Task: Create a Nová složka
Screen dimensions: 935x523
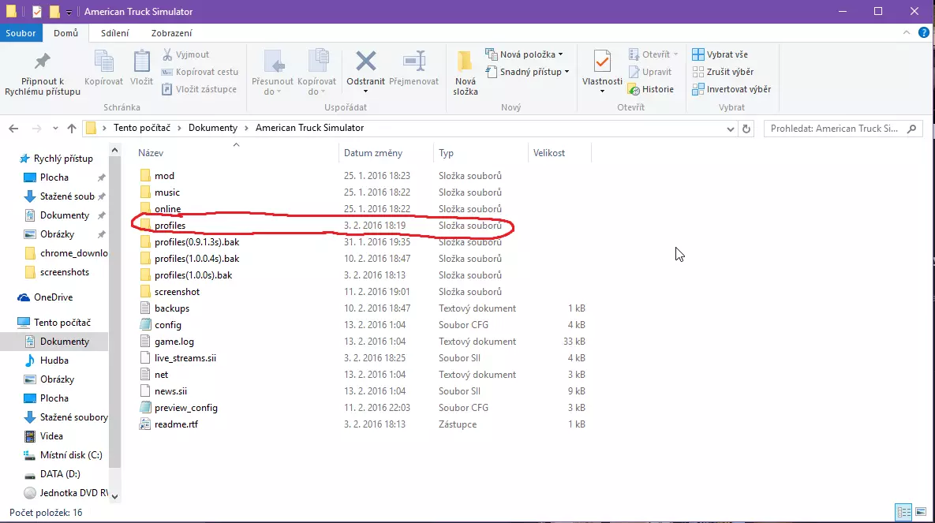Action: (465, 73)
